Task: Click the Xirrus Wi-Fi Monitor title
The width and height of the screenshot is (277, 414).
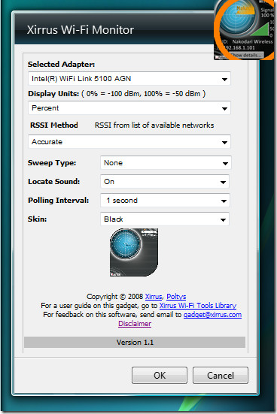Action: tap(81, 29)
